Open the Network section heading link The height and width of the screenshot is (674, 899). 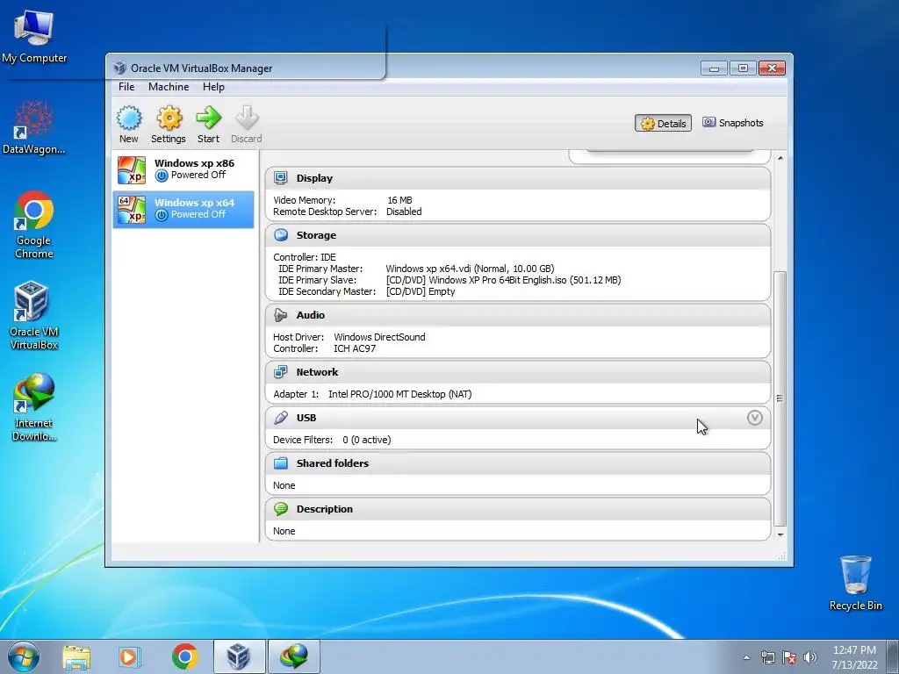click(x=317, y=372)
